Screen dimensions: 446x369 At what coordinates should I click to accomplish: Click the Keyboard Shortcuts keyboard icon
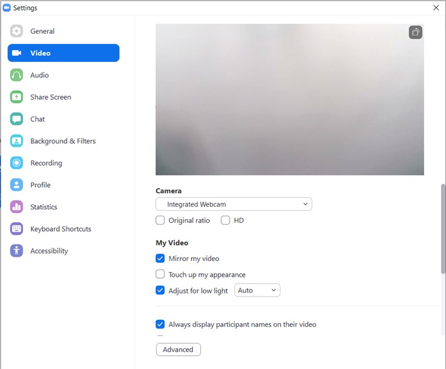point(17,229)
